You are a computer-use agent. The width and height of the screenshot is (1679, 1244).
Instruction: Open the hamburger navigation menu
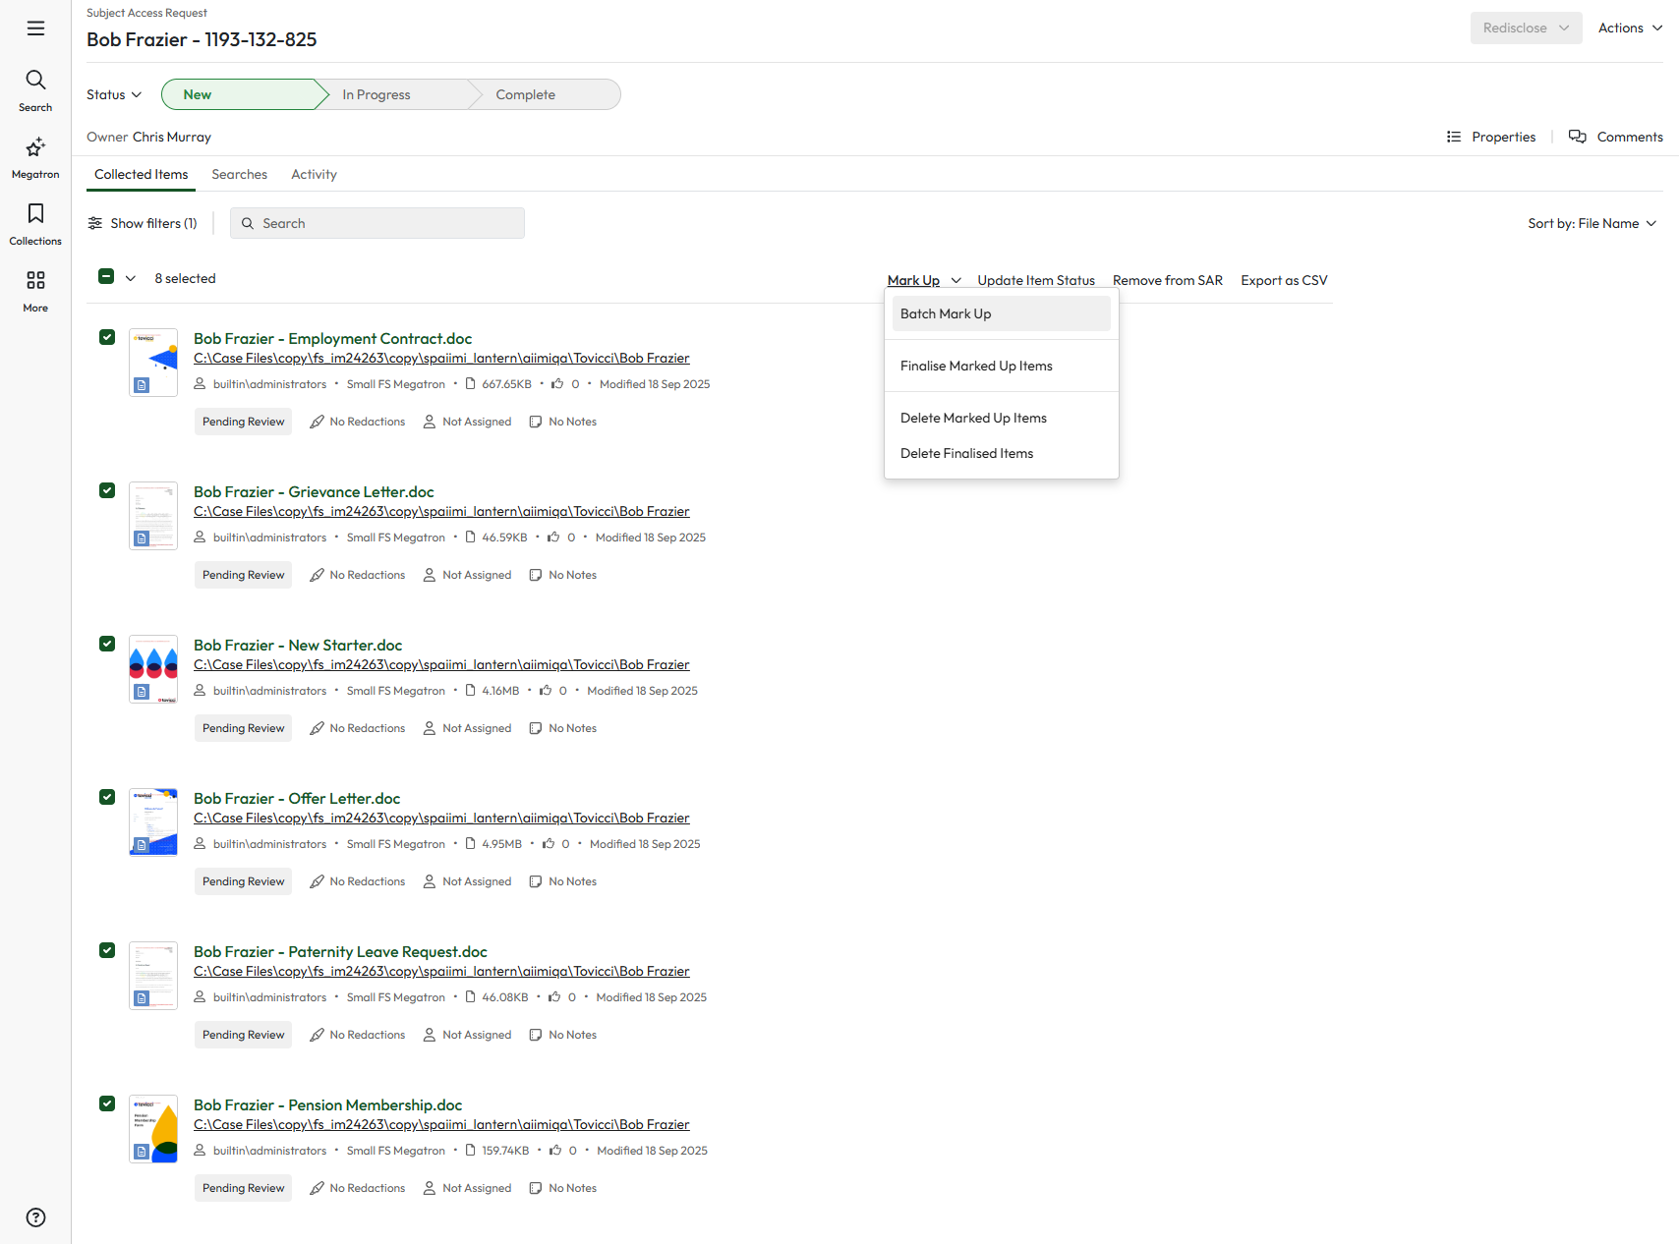(35, 28)
